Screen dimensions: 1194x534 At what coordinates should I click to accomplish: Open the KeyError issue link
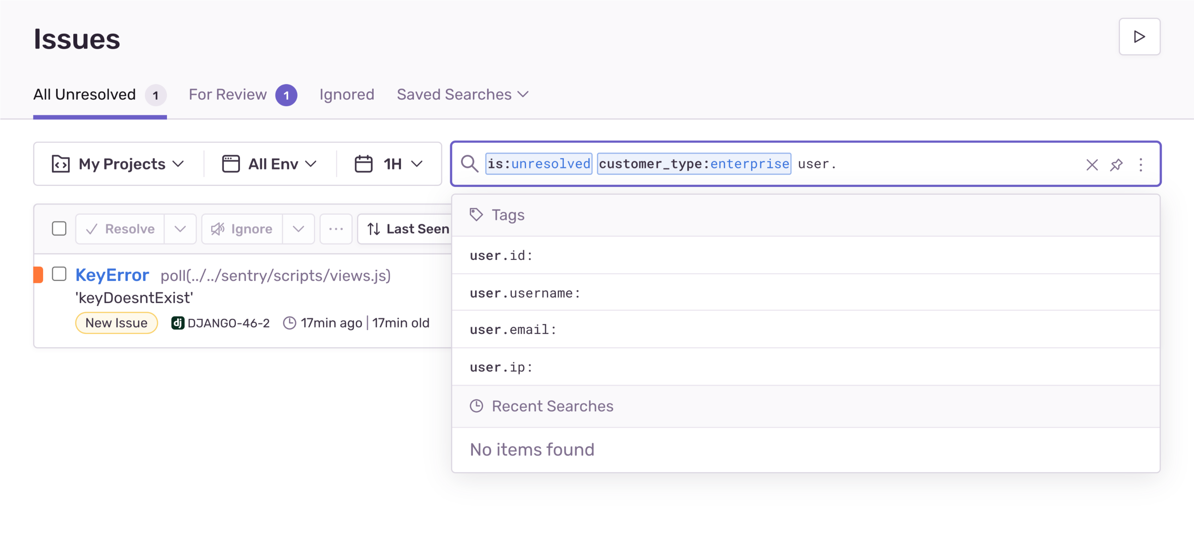pos(112,275)
